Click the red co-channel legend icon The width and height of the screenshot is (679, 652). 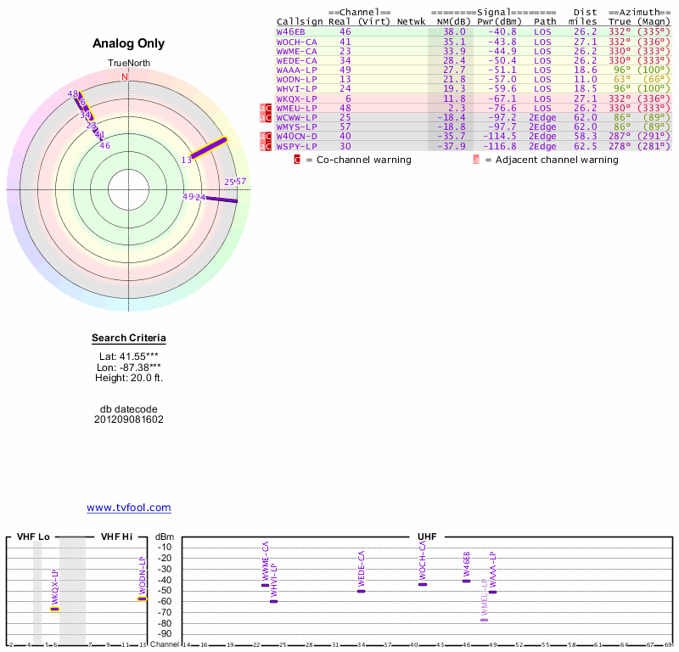click(x=297, y=160)
